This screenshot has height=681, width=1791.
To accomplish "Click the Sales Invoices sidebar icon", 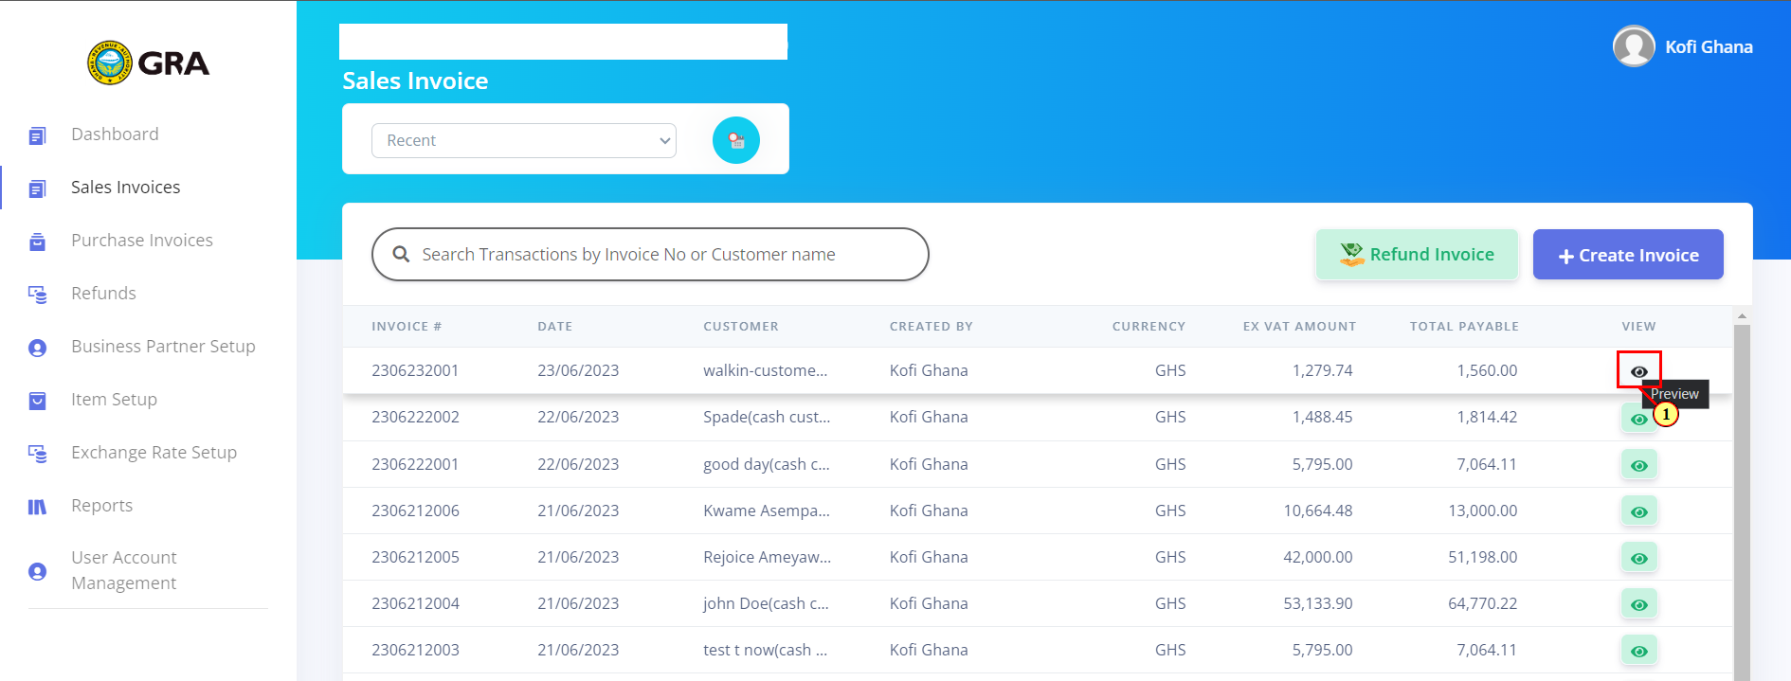I will pyautogui.click(x=37, y=188).
